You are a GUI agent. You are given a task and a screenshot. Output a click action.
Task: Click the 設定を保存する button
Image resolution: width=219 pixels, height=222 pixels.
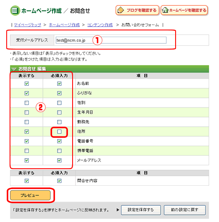[x=141, y=210]
